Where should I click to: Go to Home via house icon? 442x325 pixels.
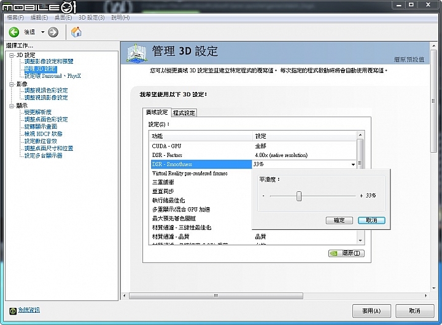click(x=76, y=32)
